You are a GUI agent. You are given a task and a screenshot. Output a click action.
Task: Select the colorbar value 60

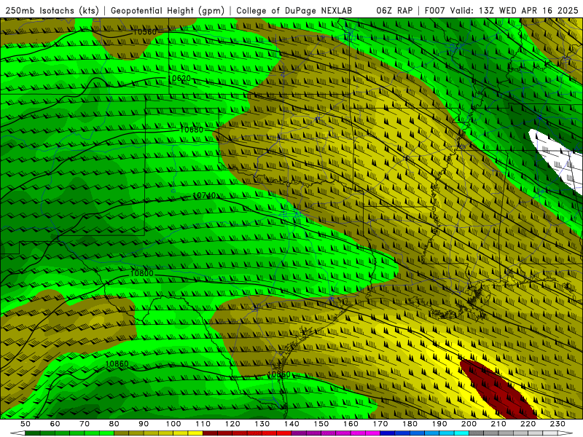pos(55,424)
